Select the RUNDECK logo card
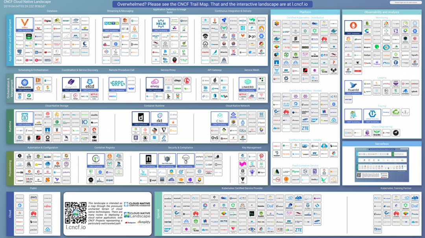 coord(29,180)
